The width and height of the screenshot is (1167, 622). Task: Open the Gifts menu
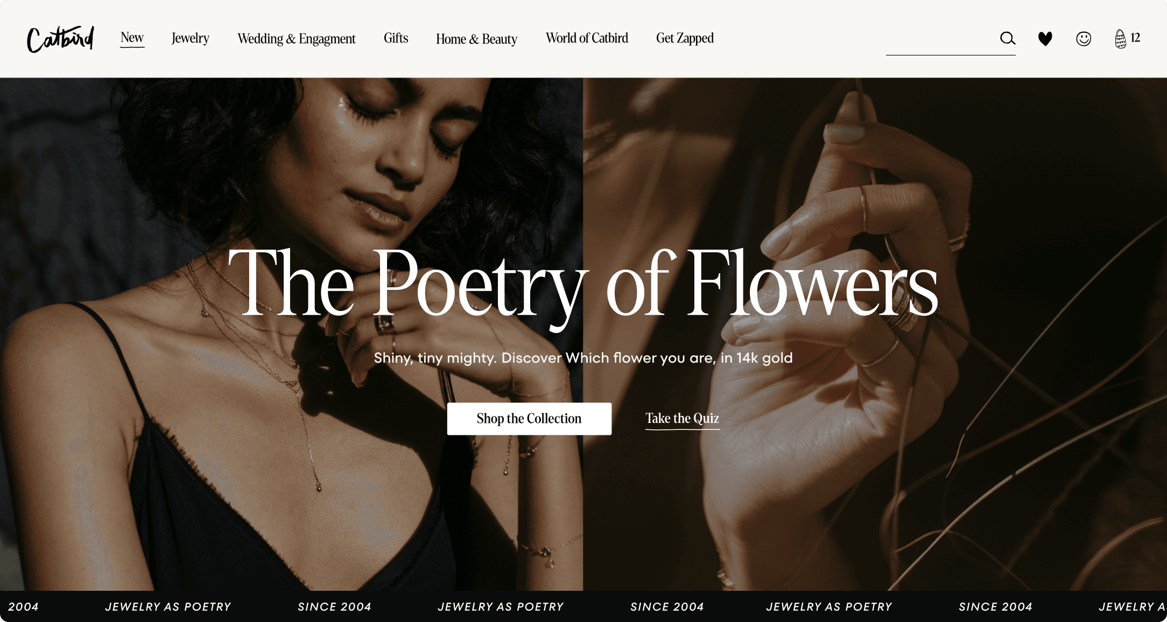tap(396, 38)
